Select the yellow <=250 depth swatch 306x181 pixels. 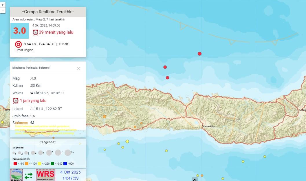coord(40,163)
